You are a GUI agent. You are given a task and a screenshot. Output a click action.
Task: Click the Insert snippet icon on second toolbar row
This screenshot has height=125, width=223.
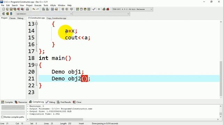3,14
